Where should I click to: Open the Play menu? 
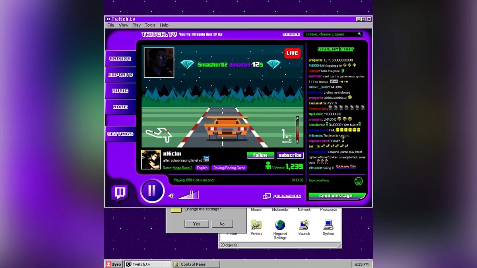click(x=137, y=25)
